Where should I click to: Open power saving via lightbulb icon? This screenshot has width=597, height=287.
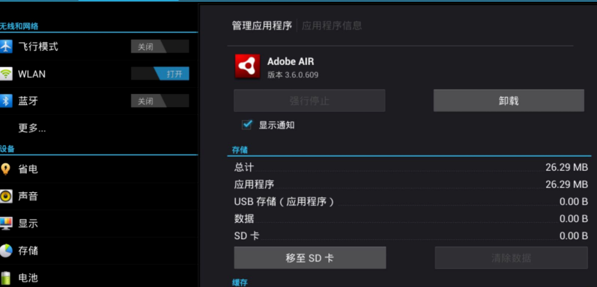[5, 169]
